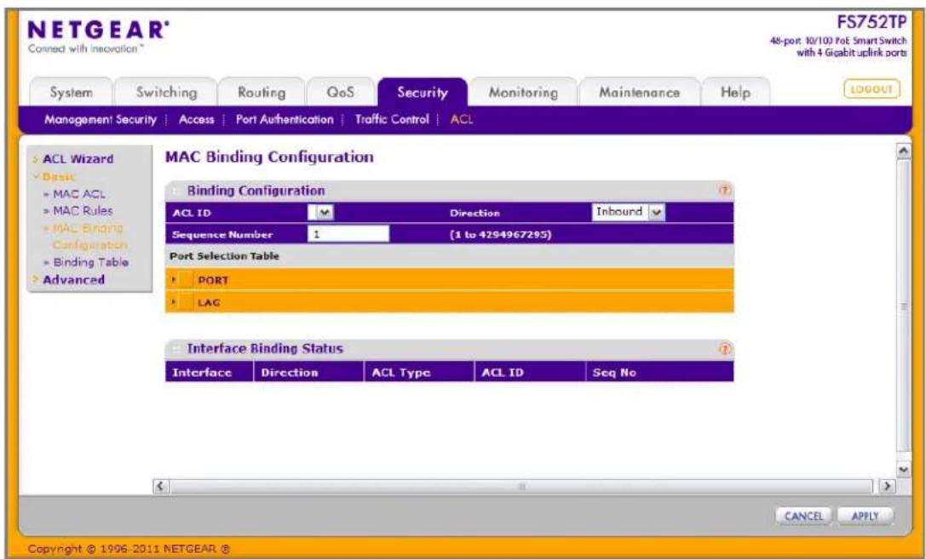Screen dimensions: 926x559
Task: Switch to the Switching tab
Action: pyautogui.click(x=166, y=93)
